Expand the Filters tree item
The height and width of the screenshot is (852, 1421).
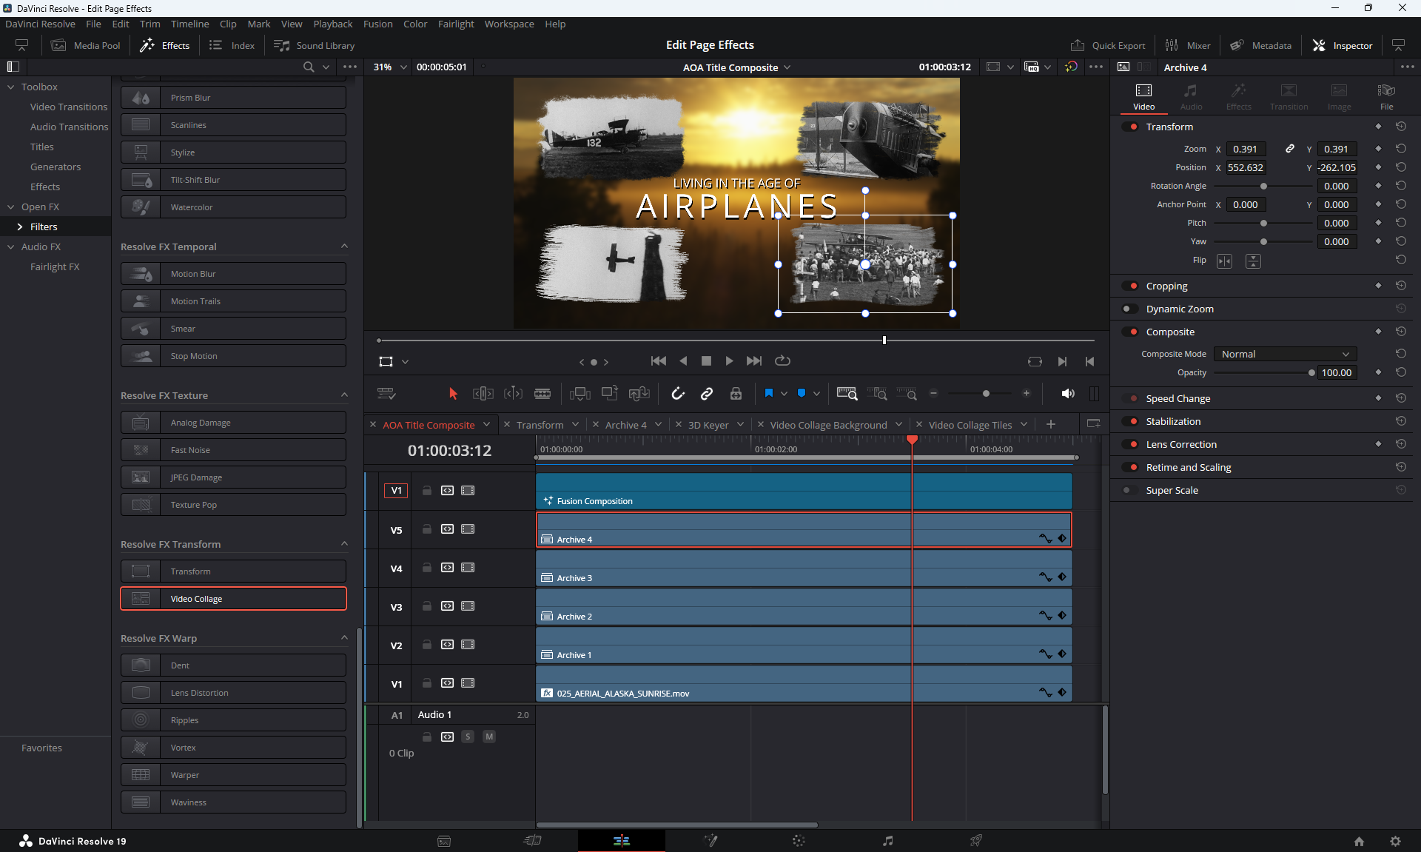pyautogui.click(x=20, y=227)
